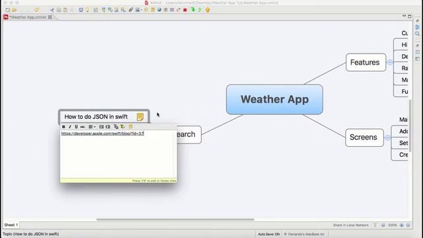The image size is (423, 238).
Task: Click the 200% zoom value
Action: 393,225
